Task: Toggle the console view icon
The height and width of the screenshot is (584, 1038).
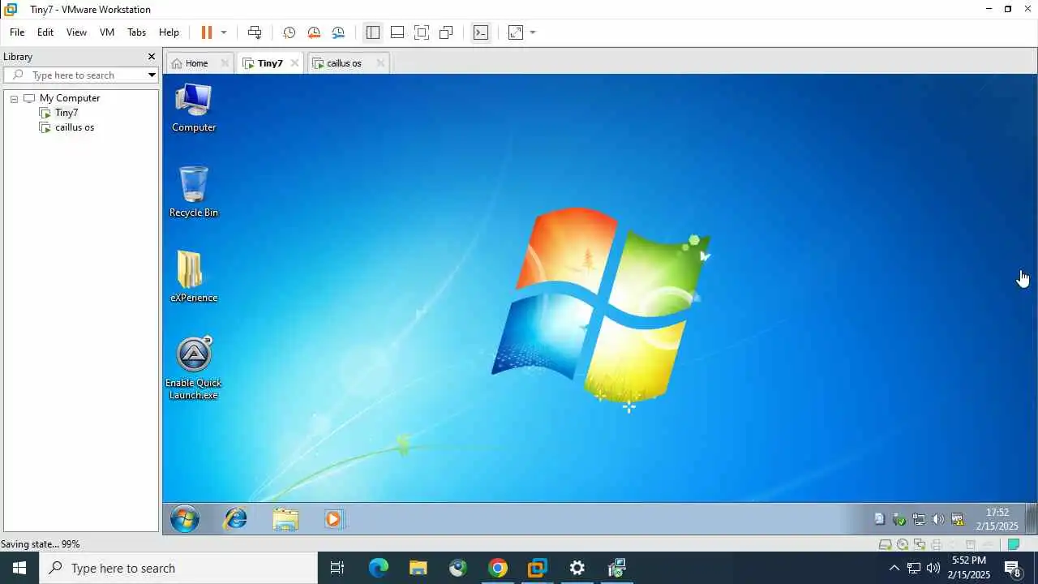Action: point(481,32)
